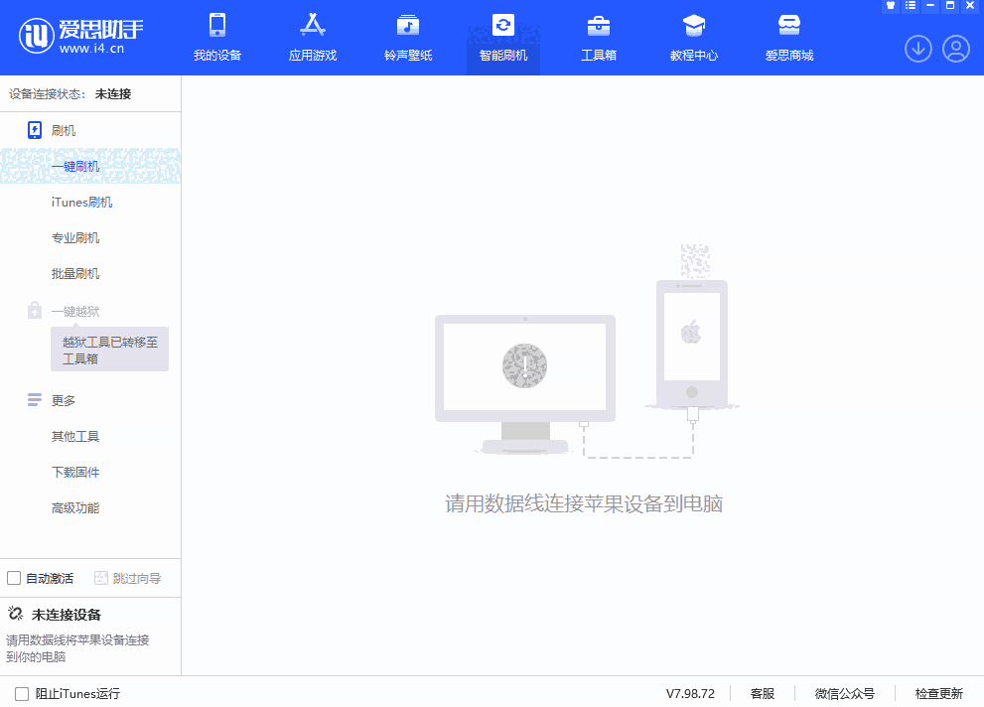Open 客服 customer service
Image resolution: width=984 pixels, height=707 pixels.
(763, 693)
